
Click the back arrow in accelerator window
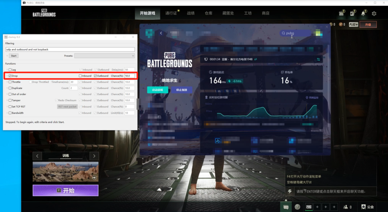[161, 33]
